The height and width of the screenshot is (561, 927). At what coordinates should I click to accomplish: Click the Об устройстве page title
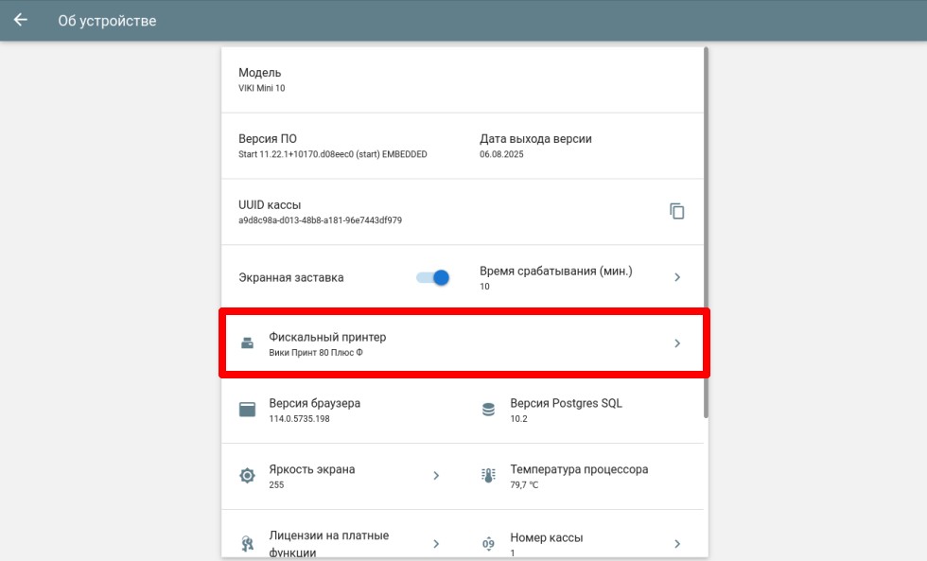107,21
